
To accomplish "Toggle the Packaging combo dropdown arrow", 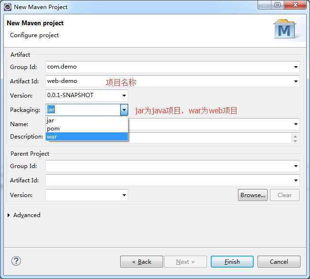I will [124, 110].
